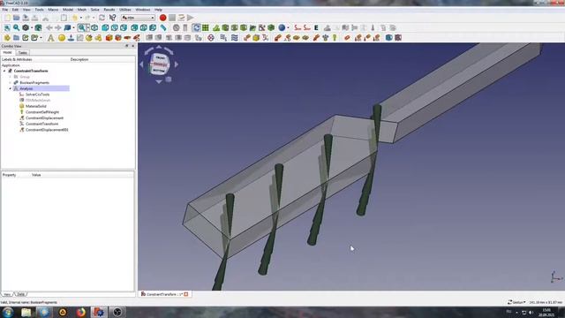Click the green FEM mesh grid icon
The width and height of the screenshot is (565, 318).
[206, 27]
